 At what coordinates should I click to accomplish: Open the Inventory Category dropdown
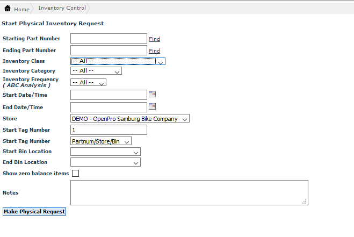[96, 71]
